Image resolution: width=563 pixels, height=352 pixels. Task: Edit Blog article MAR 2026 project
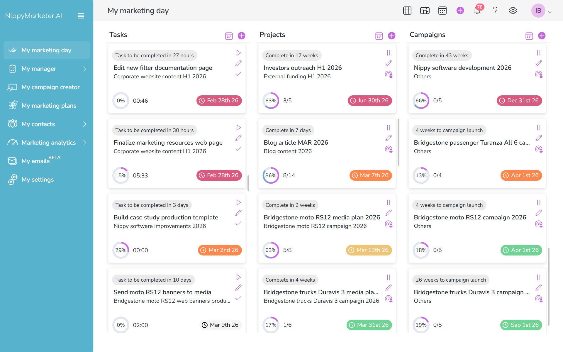(389, 138)
